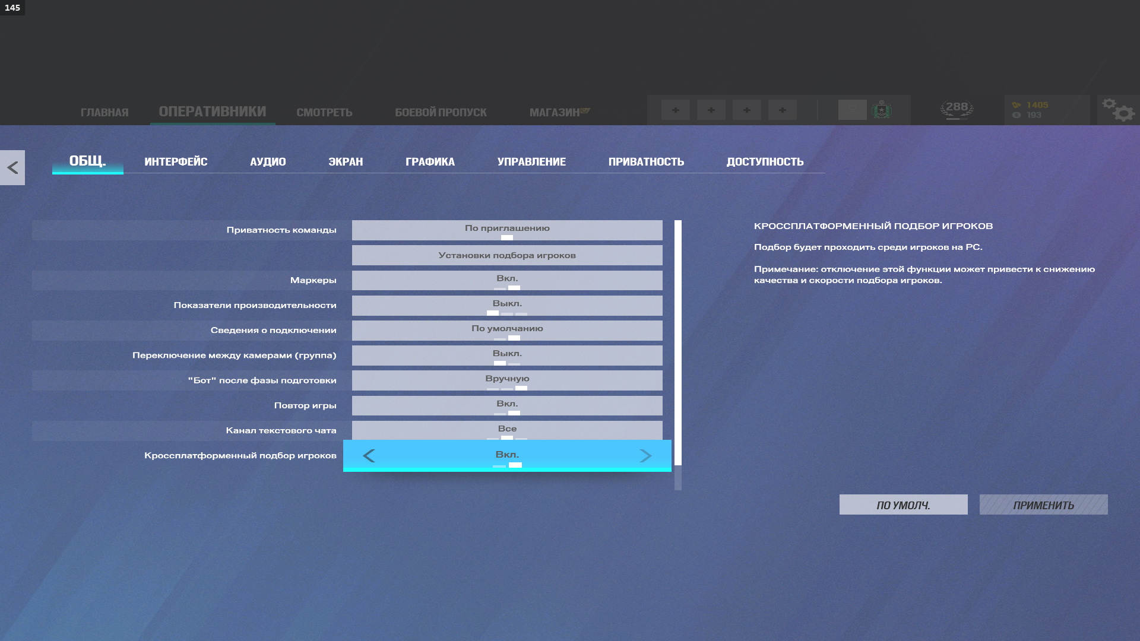Select the Канал текстового чата label

[x=281, y=430]
